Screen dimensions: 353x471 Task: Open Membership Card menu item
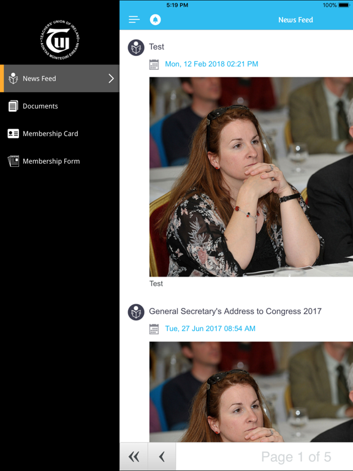tap(59, 134)
